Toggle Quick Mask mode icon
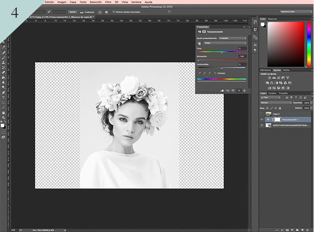The image size is (314, 232). 3,132
